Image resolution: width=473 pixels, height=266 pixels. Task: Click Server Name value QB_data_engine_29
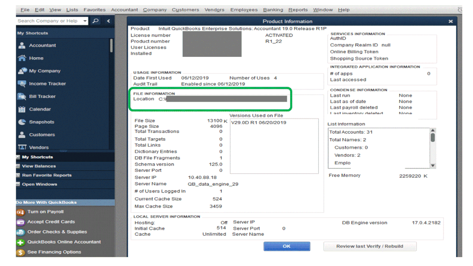coord(213,184)
